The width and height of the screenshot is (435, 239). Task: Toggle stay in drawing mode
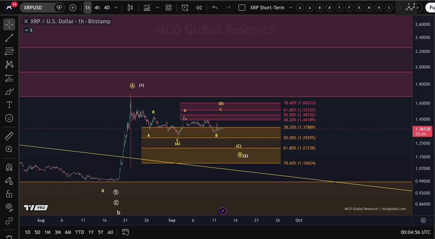point(9,181)
